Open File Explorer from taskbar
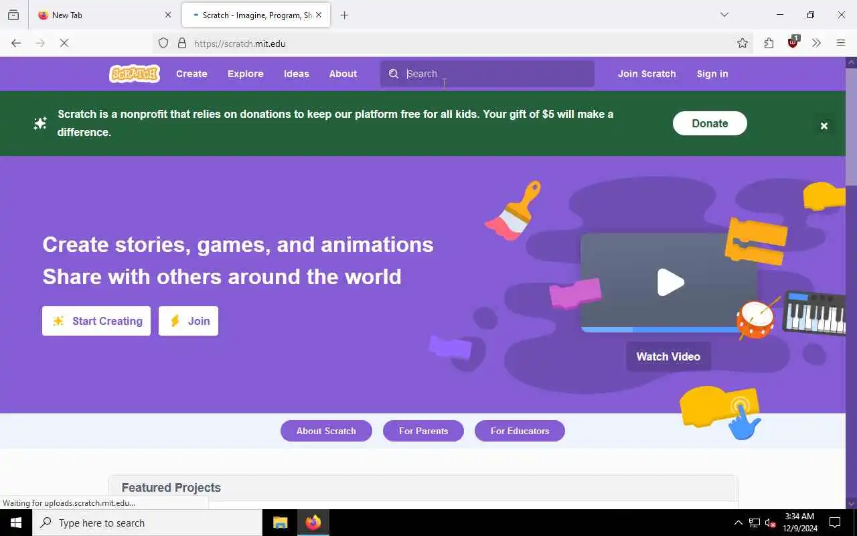The image size is (857, 536). click(x=280, y=523)
